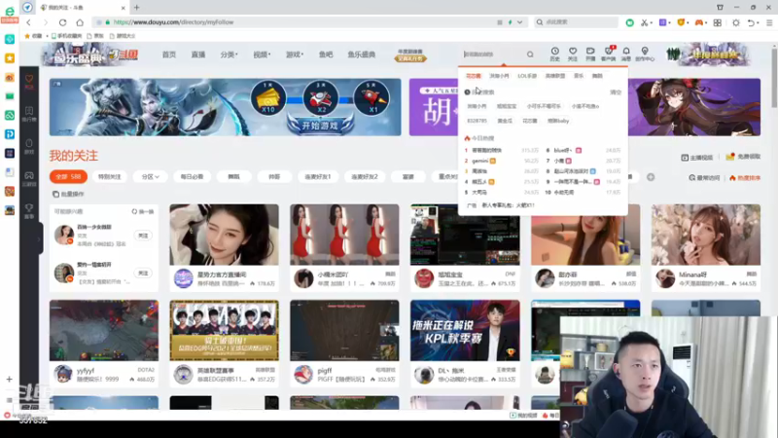Open the 手机收藏夹 bookmark

point(66,36)
